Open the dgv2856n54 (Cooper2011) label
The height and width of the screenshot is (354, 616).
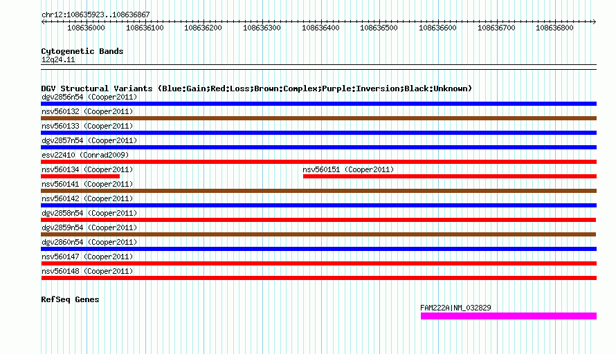(x=89, y=97)
